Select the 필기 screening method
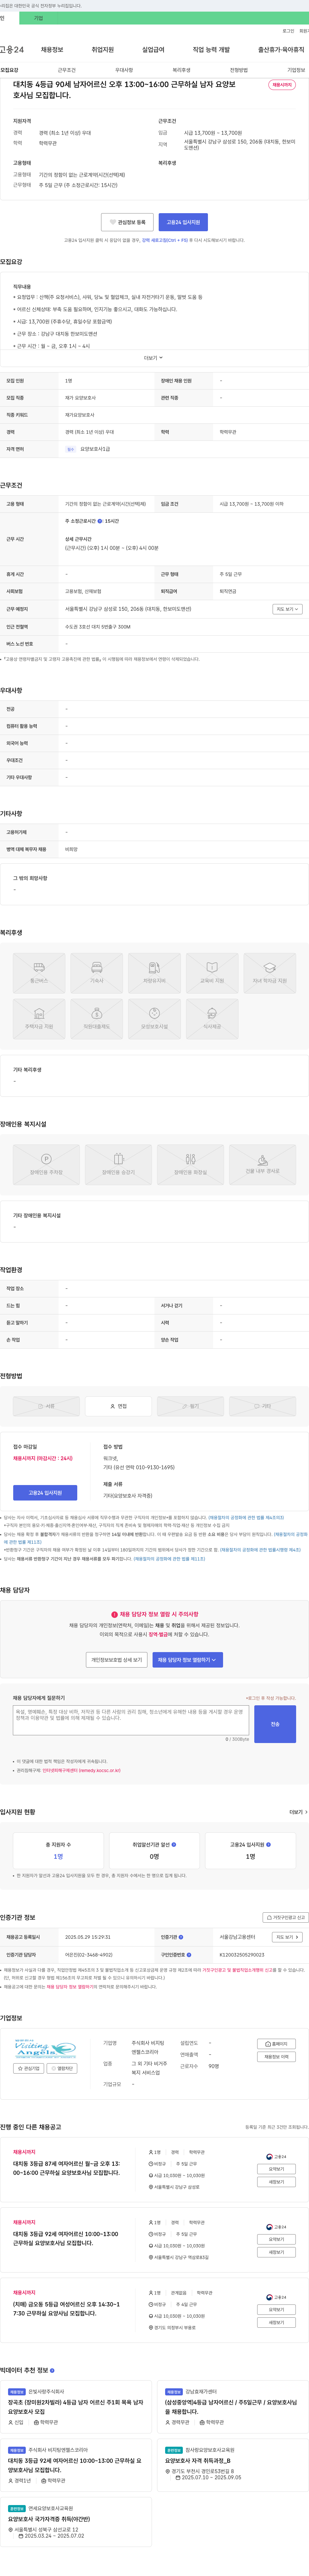The height and width of the screenshot is (2576, 309). [190, 1406]
